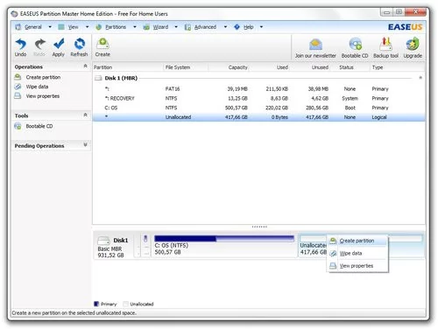Sort by the Used column header
Image resolution: width=438 pixels, height=329 pixels.
(x=270, y=67)
